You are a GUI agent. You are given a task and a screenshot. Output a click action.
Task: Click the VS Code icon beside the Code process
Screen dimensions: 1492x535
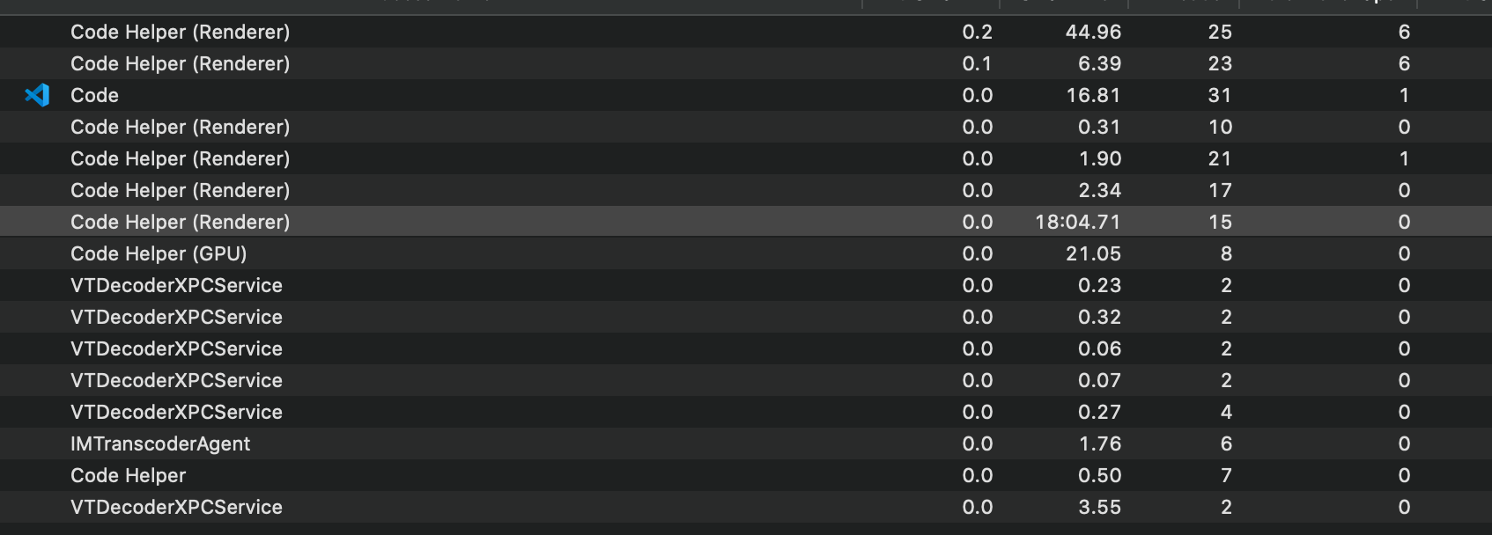(x=37, y=95)
